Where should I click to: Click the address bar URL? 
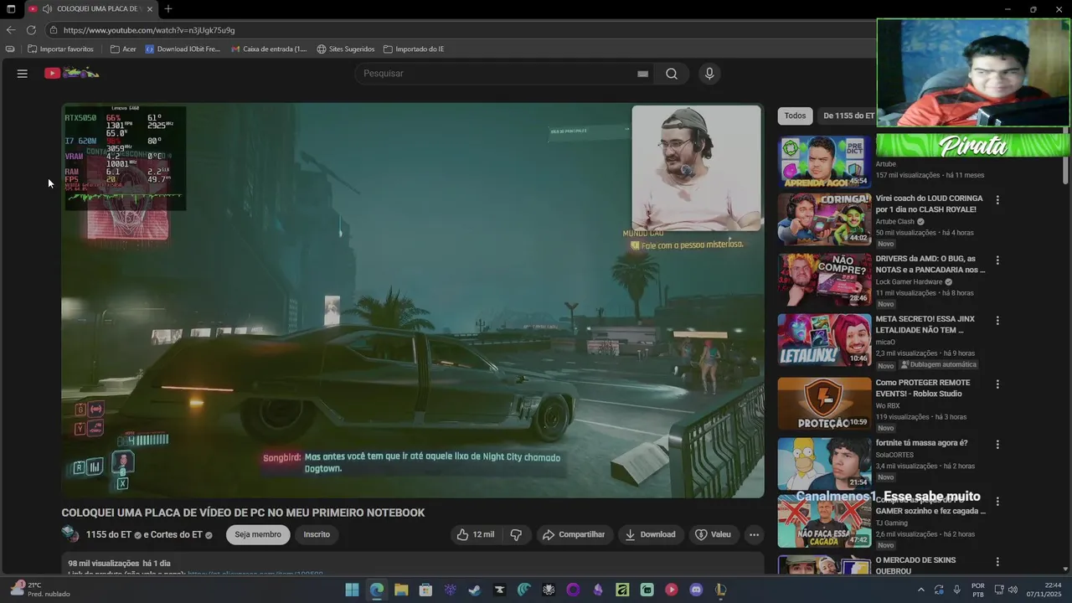tap(149, 30)
